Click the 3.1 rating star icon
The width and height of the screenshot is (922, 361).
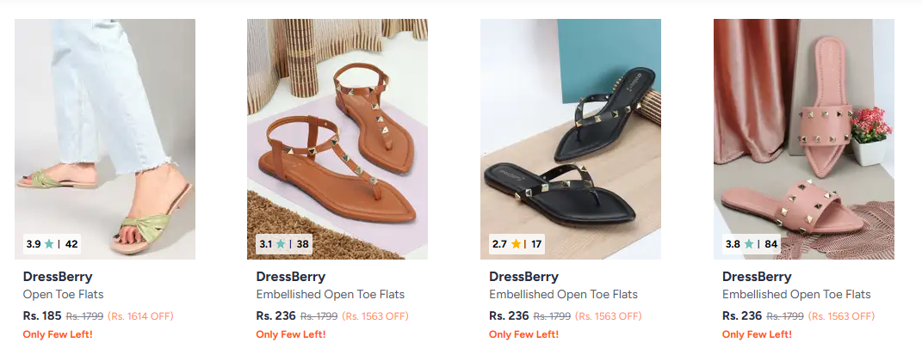coord(281,244)
